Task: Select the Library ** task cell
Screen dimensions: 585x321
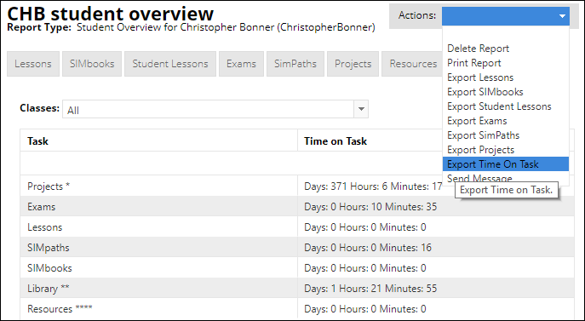Action: 159,289
